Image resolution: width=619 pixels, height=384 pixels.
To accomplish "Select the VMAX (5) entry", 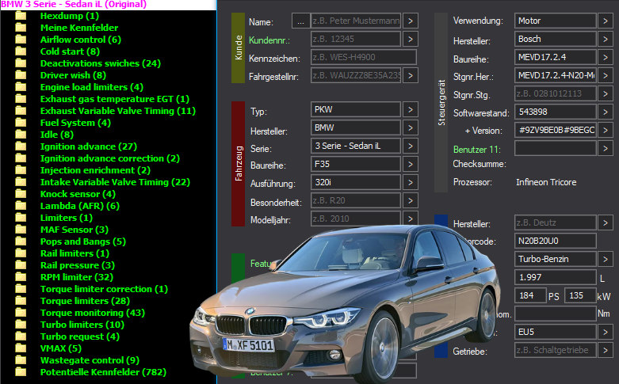I will [x=61, y=348].
